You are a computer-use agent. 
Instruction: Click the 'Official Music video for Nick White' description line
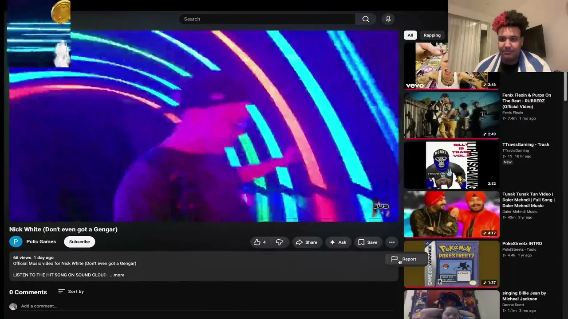[x=75, y=264]
